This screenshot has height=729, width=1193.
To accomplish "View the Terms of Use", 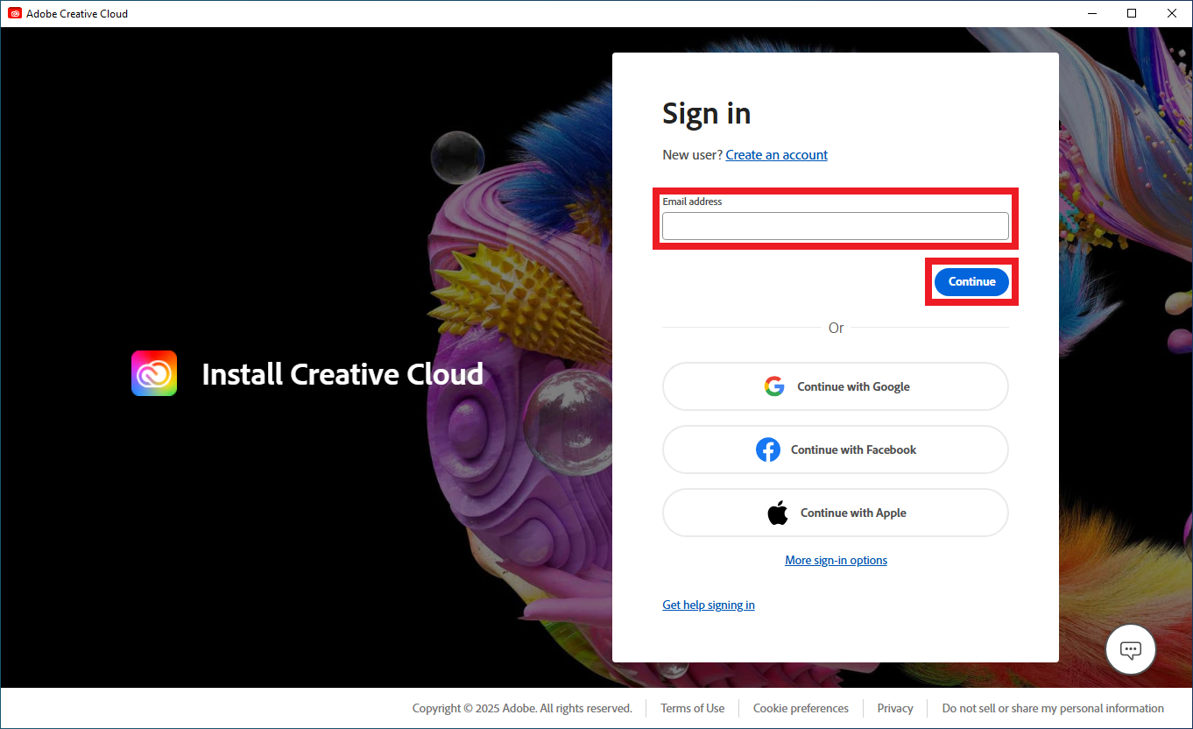I will pyautogui.click(x=692, y=708).
